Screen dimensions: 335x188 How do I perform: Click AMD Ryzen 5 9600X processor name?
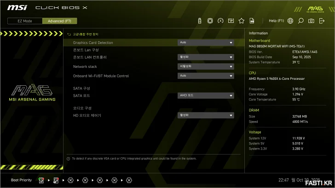coord(277,78)
